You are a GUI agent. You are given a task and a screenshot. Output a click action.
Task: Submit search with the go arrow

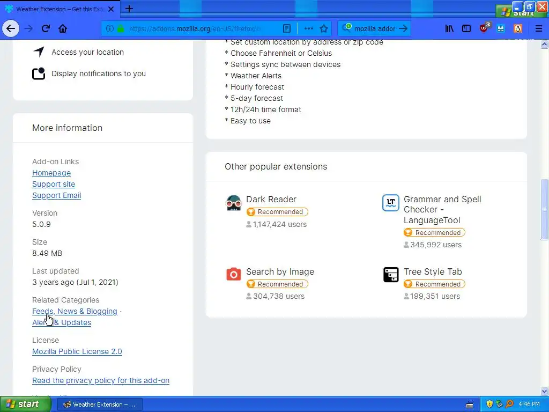(x=403, y=28)
